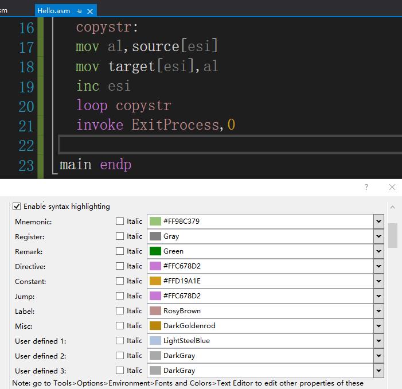Click the Tools>Options note text

click(x=188, y=383)
